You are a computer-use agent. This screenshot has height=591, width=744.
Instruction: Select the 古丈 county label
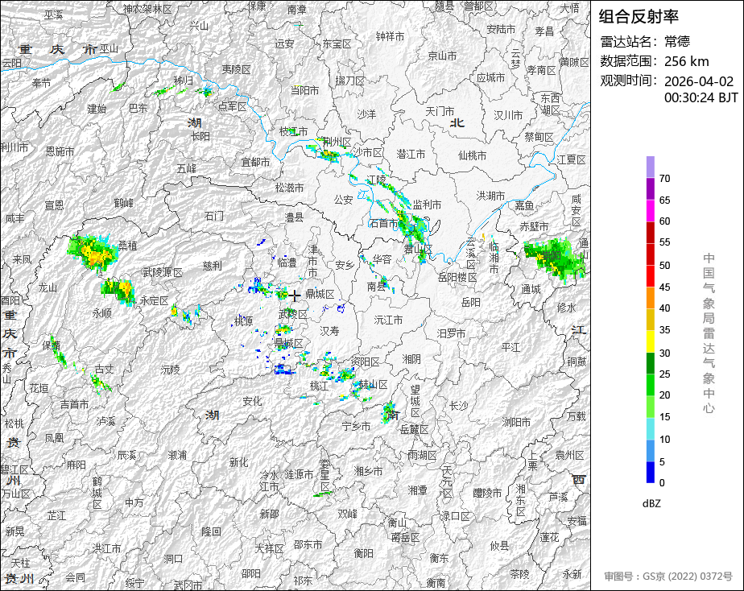[x=104, y=369]
